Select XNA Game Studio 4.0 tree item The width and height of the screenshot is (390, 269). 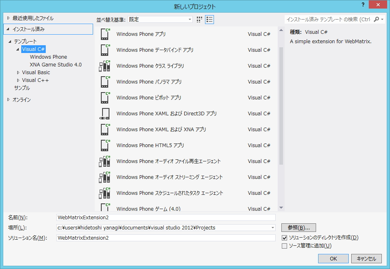point(56,64)
